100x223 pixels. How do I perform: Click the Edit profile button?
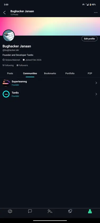pyautogui.click(x=89, y=39)
